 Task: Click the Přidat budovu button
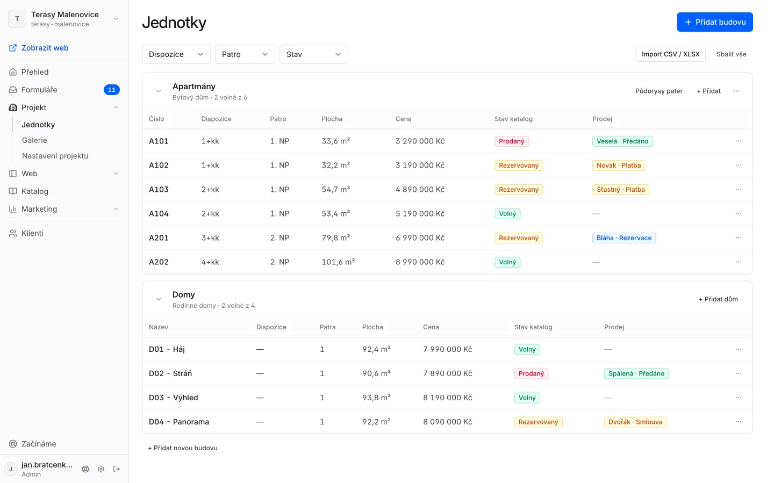coord(715,22)
